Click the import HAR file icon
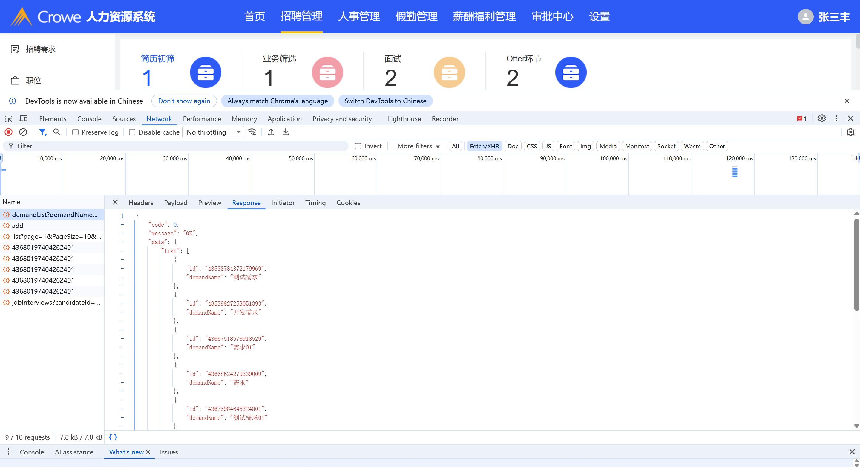Screen dimensions: 860x467 271,132
